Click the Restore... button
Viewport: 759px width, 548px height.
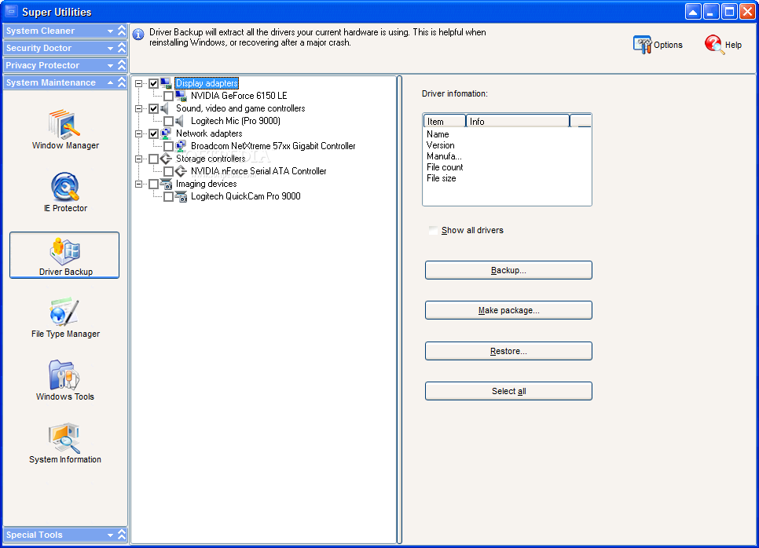(508, 351)
